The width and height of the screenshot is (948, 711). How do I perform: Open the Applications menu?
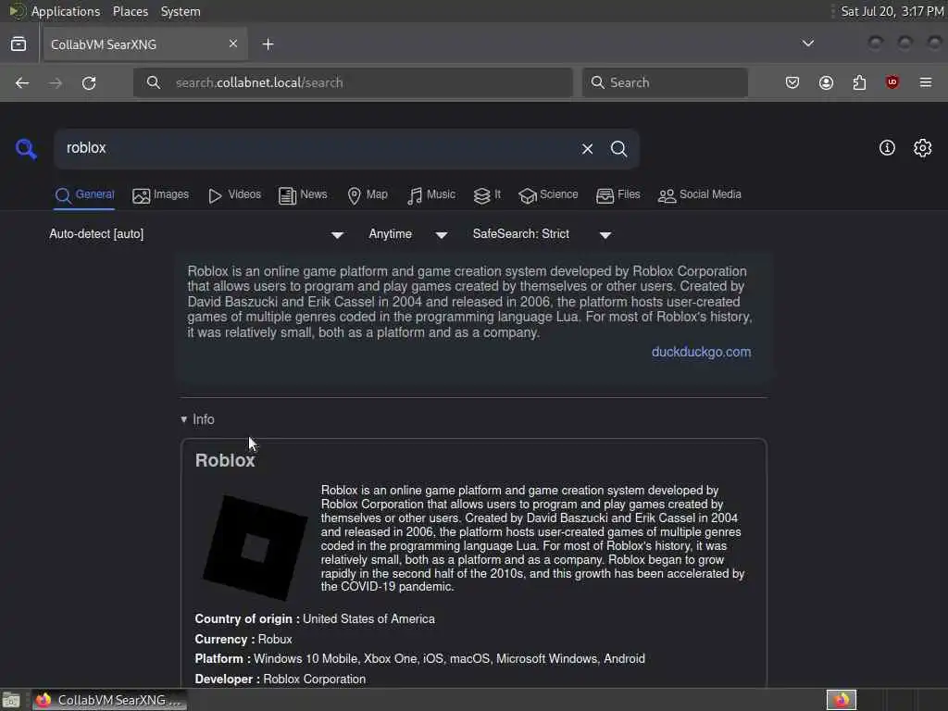[x=66, y=11]
